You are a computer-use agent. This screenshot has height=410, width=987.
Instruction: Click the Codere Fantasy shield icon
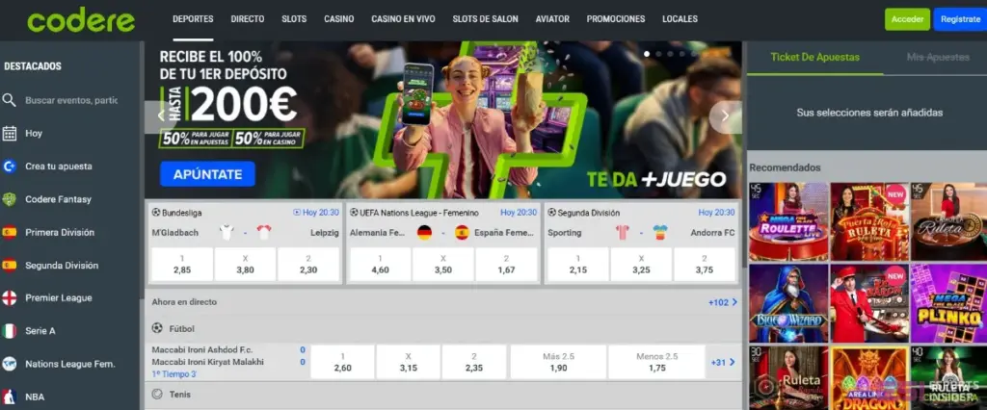click(x=9, y=199)
